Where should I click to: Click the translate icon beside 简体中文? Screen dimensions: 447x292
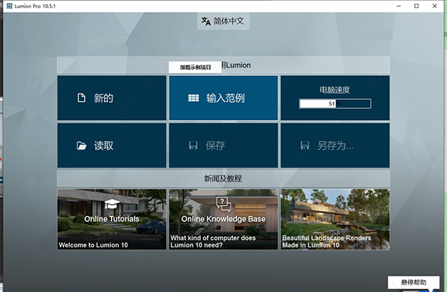(206, 21)
